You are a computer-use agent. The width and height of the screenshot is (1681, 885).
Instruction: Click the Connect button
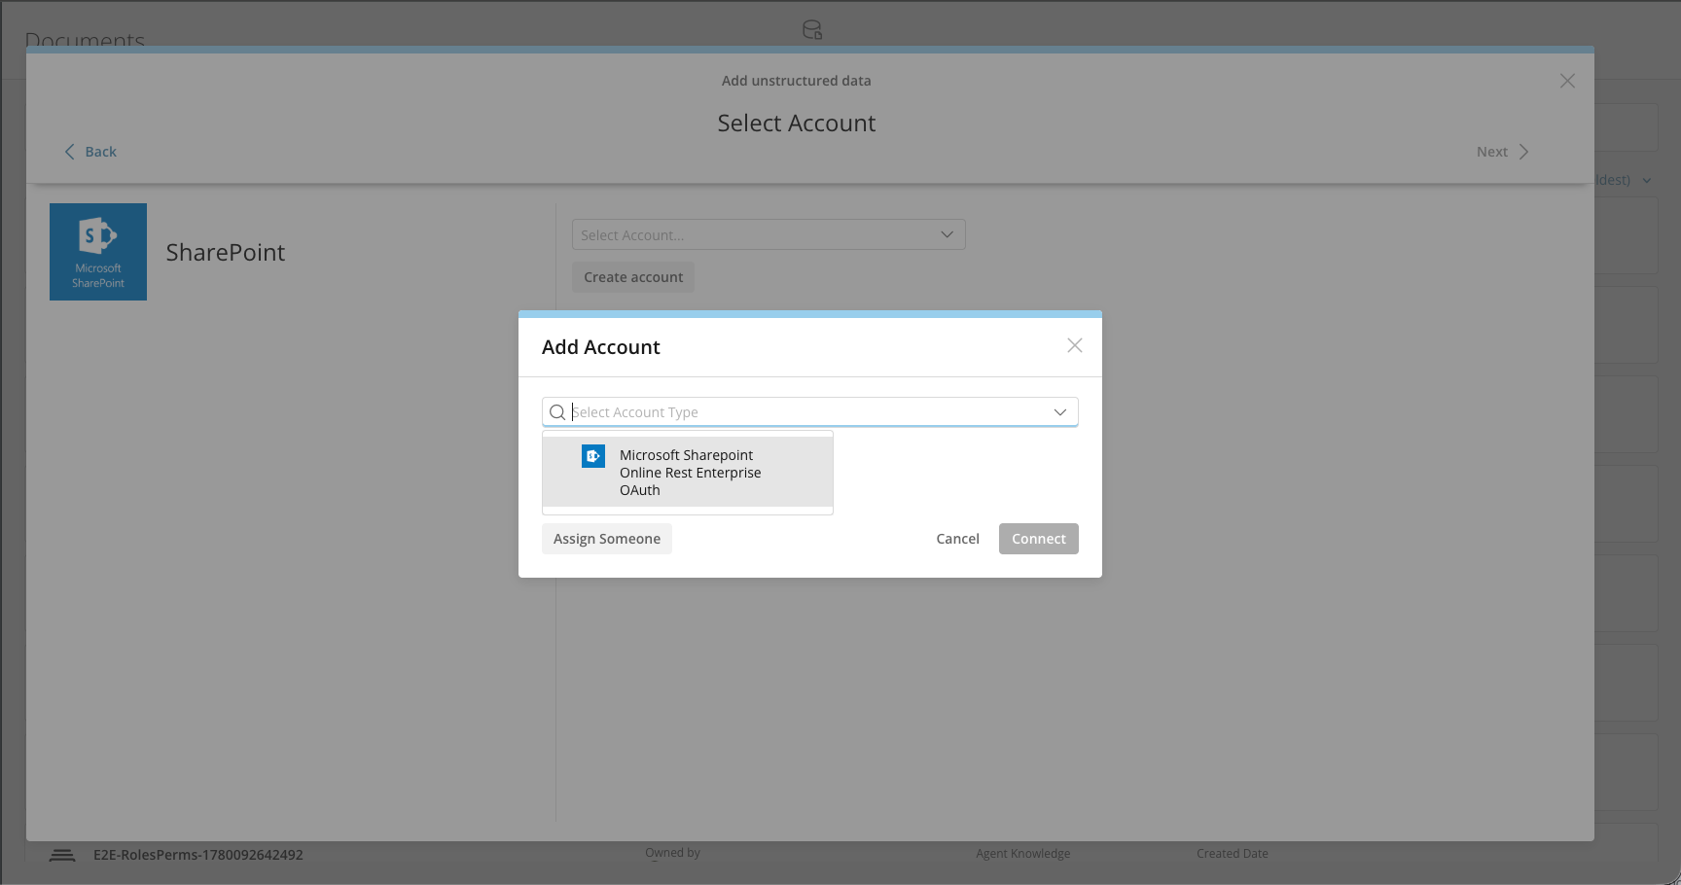point(1039,539)
